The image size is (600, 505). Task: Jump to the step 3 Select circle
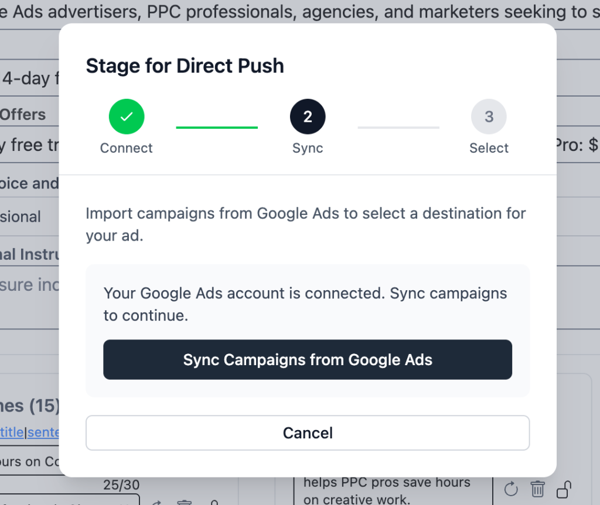click(489, 116)
